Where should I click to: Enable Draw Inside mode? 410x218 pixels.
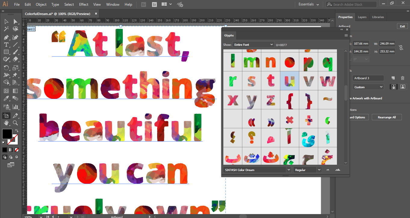coord(17,157)
